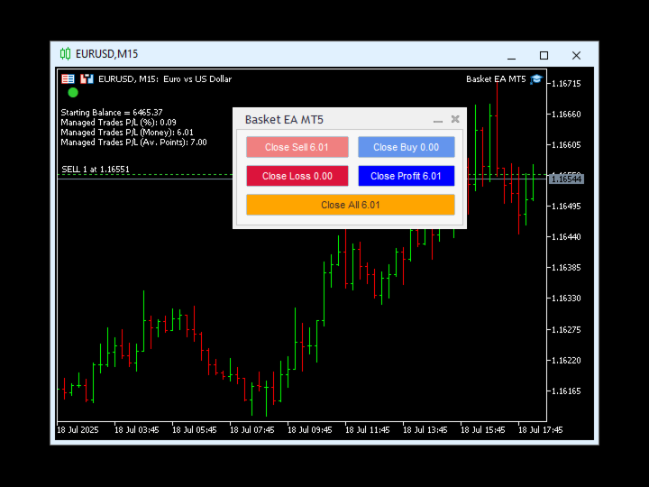Screen dimensions: 649x487
Task: Click the 1.16385 price scale label
Action: (x=566, y=268)
